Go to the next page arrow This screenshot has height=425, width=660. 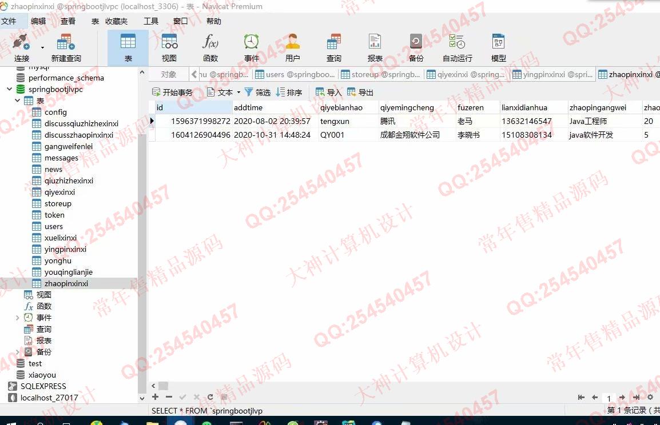click(622, 397)
